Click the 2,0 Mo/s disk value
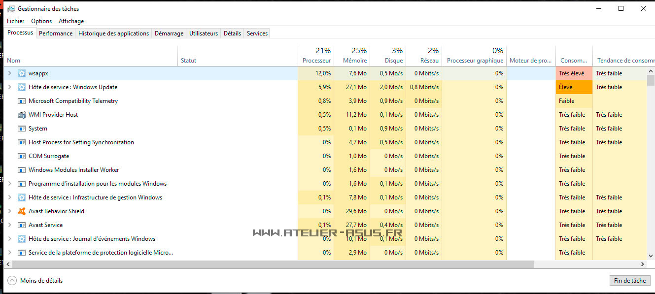The image size is (655, 294). (x=391, y=87)
